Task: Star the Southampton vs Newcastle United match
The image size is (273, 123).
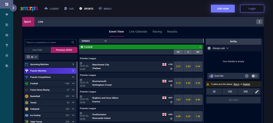Action: [171, 119]
